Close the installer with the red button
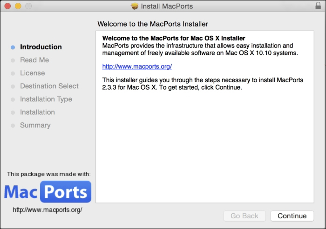Viewport: 326px width, 229px height. 8,6
